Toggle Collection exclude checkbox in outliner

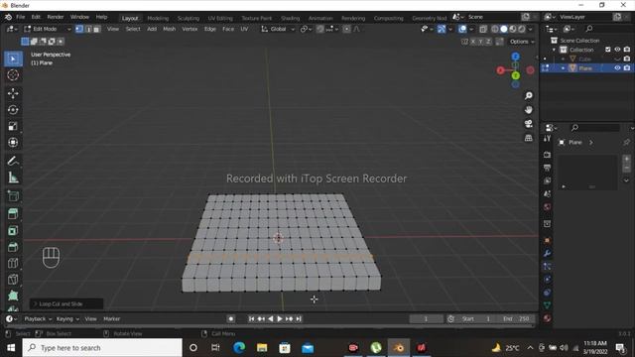pyautogui.click(x=608, y=50)
